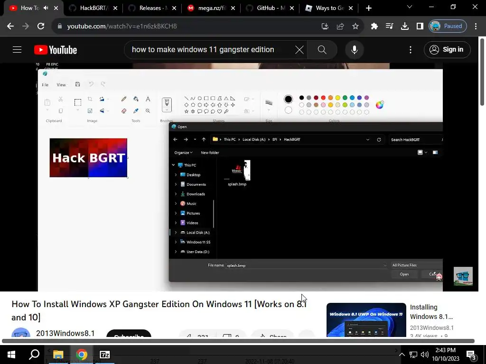
Task: Switch to Releases tab
Action: coord(151,8)
